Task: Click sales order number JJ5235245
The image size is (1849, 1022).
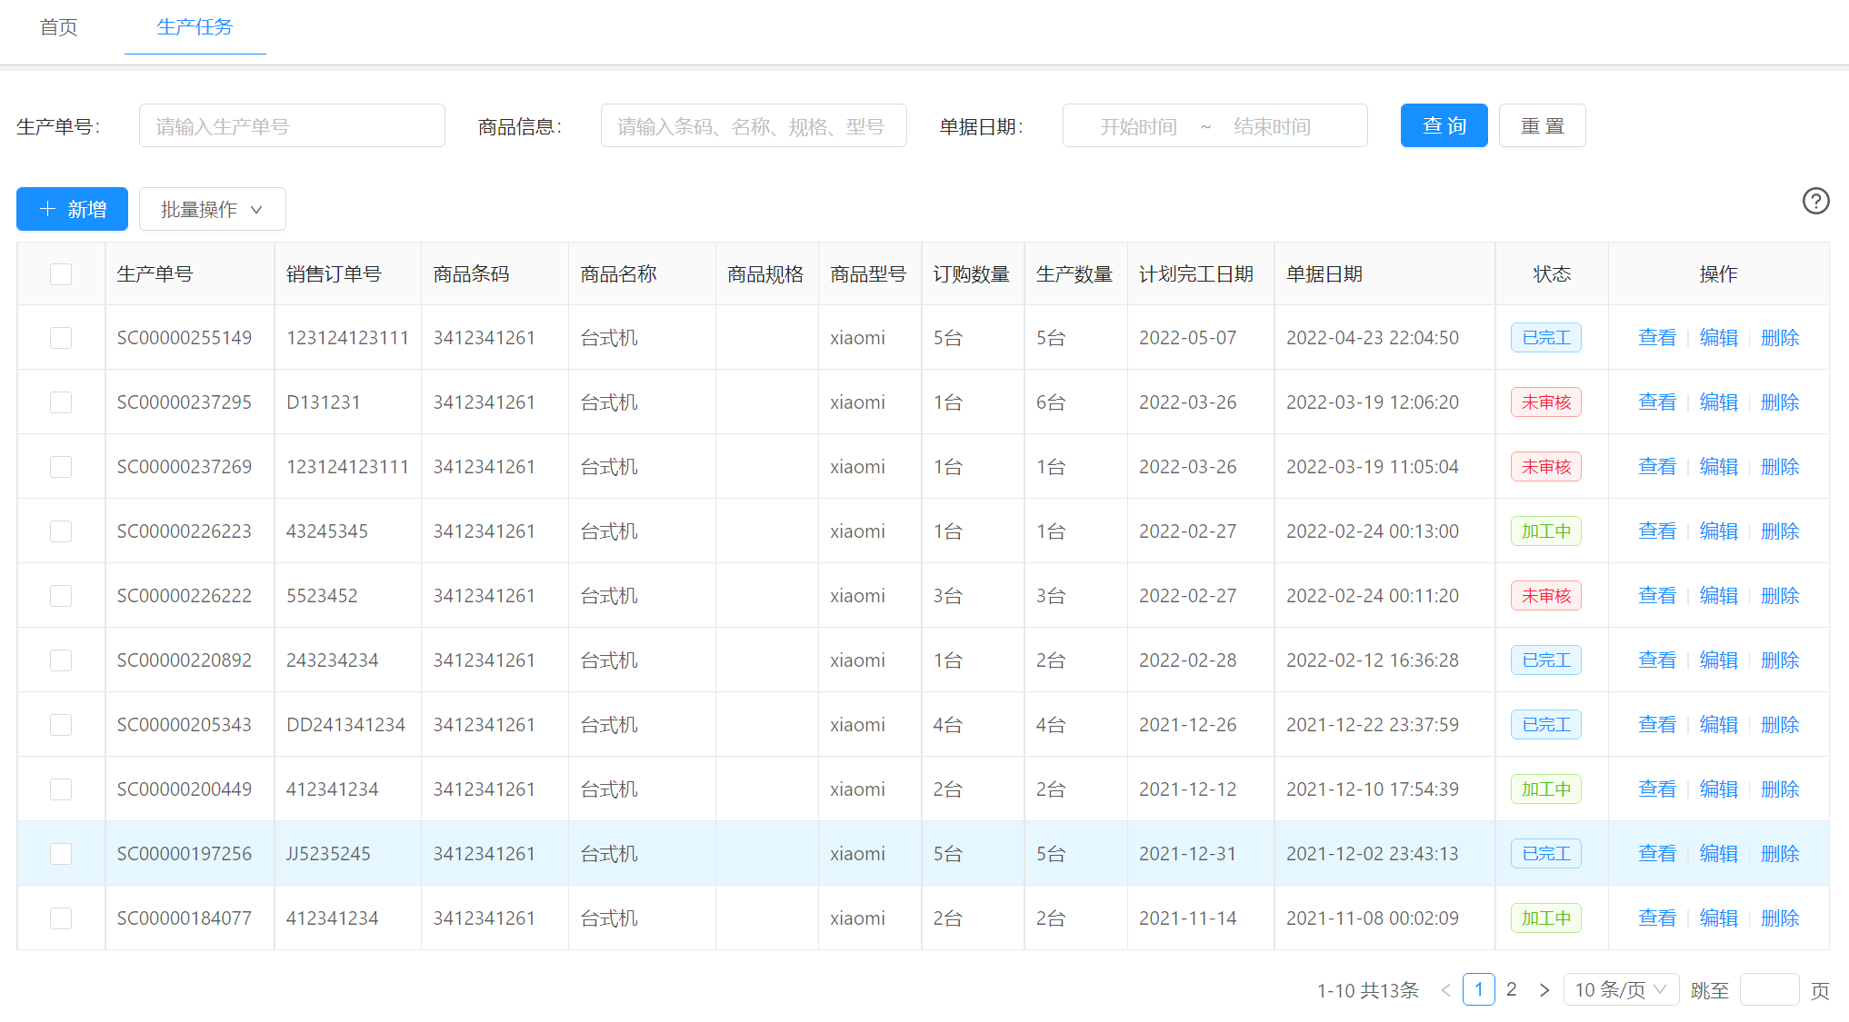Action: click(328, 854)
